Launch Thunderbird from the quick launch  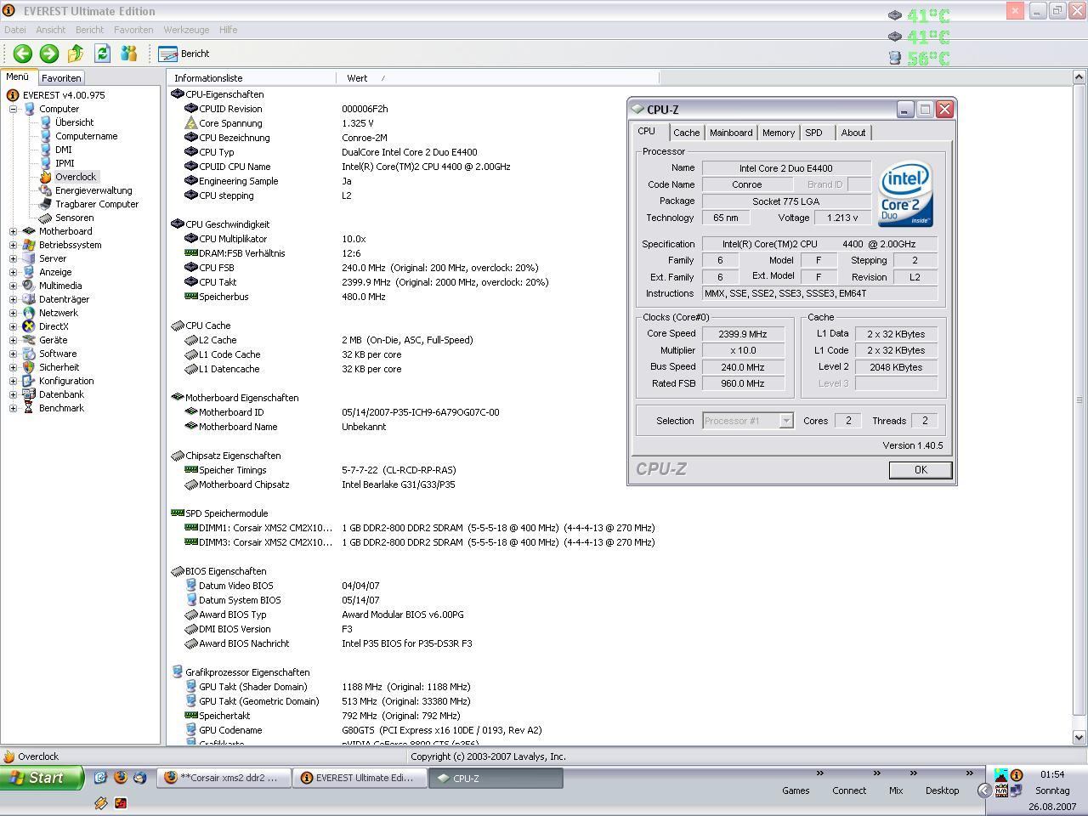tap(139, 778)
